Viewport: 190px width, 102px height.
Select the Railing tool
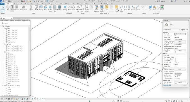[x=65, y=8]
